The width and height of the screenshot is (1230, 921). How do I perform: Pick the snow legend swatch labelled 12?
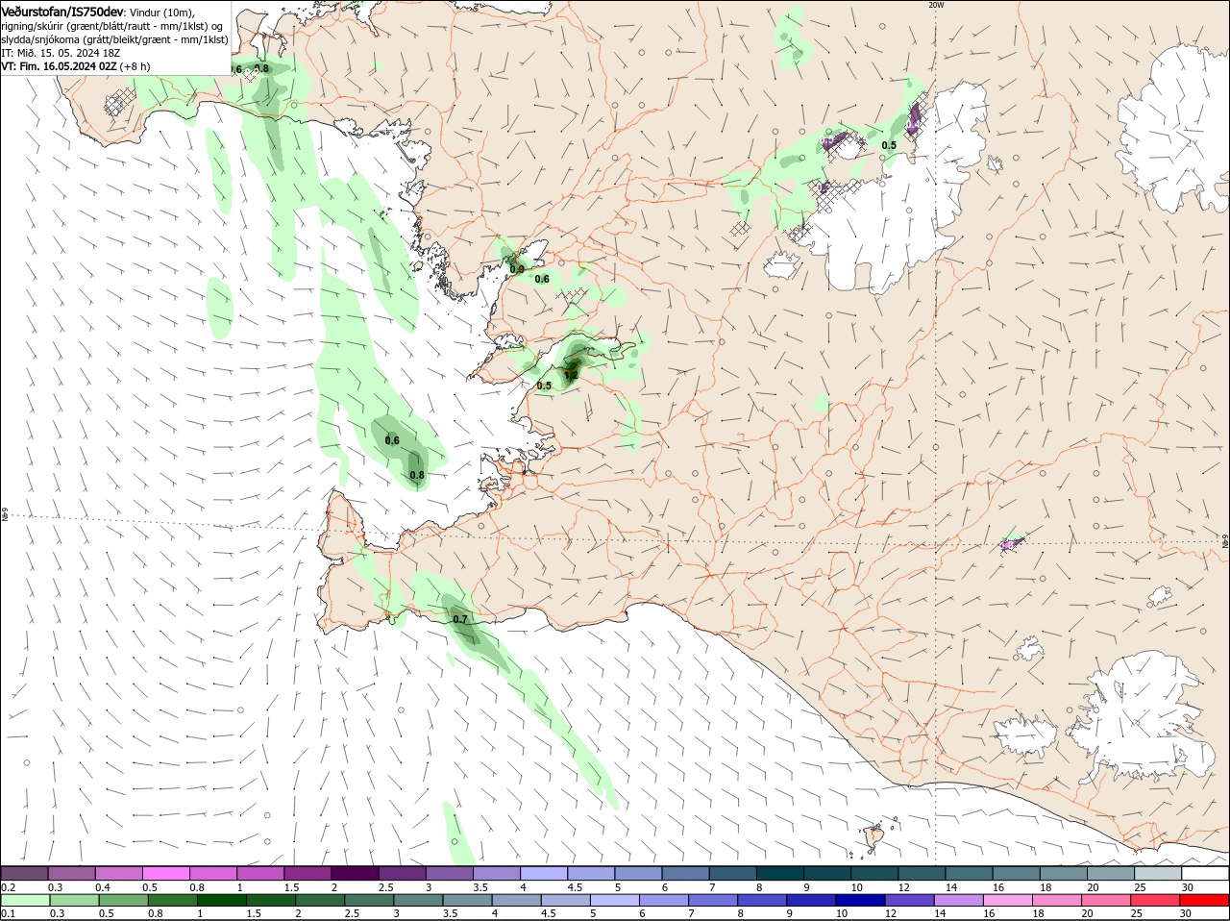tap(921, 873)
